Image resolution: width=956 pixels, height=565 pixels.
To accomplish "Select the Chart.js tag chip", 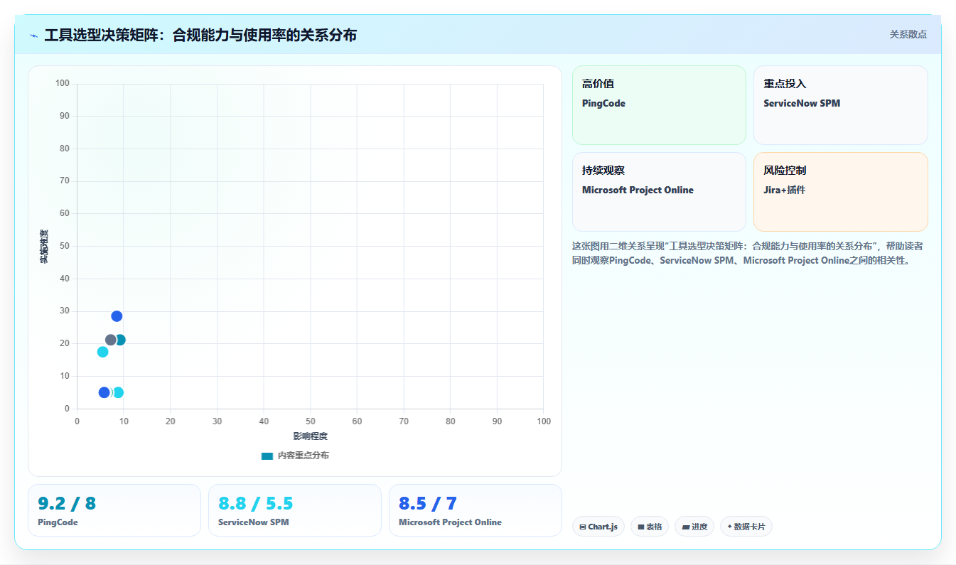I will tap(598, 527).
